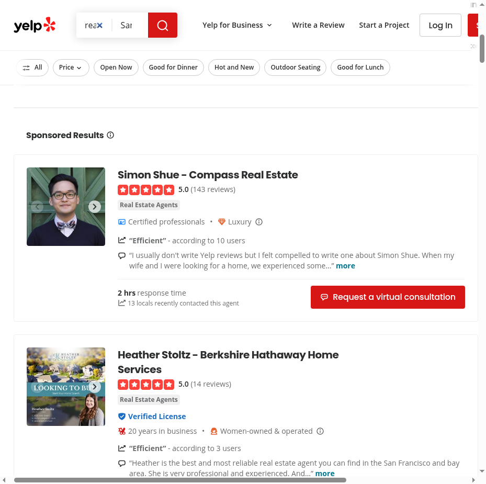Click "5.0 (14 reviews)" text
This screenshot has width=486, height=484.
pyautogui.click(x=205, y=384)
